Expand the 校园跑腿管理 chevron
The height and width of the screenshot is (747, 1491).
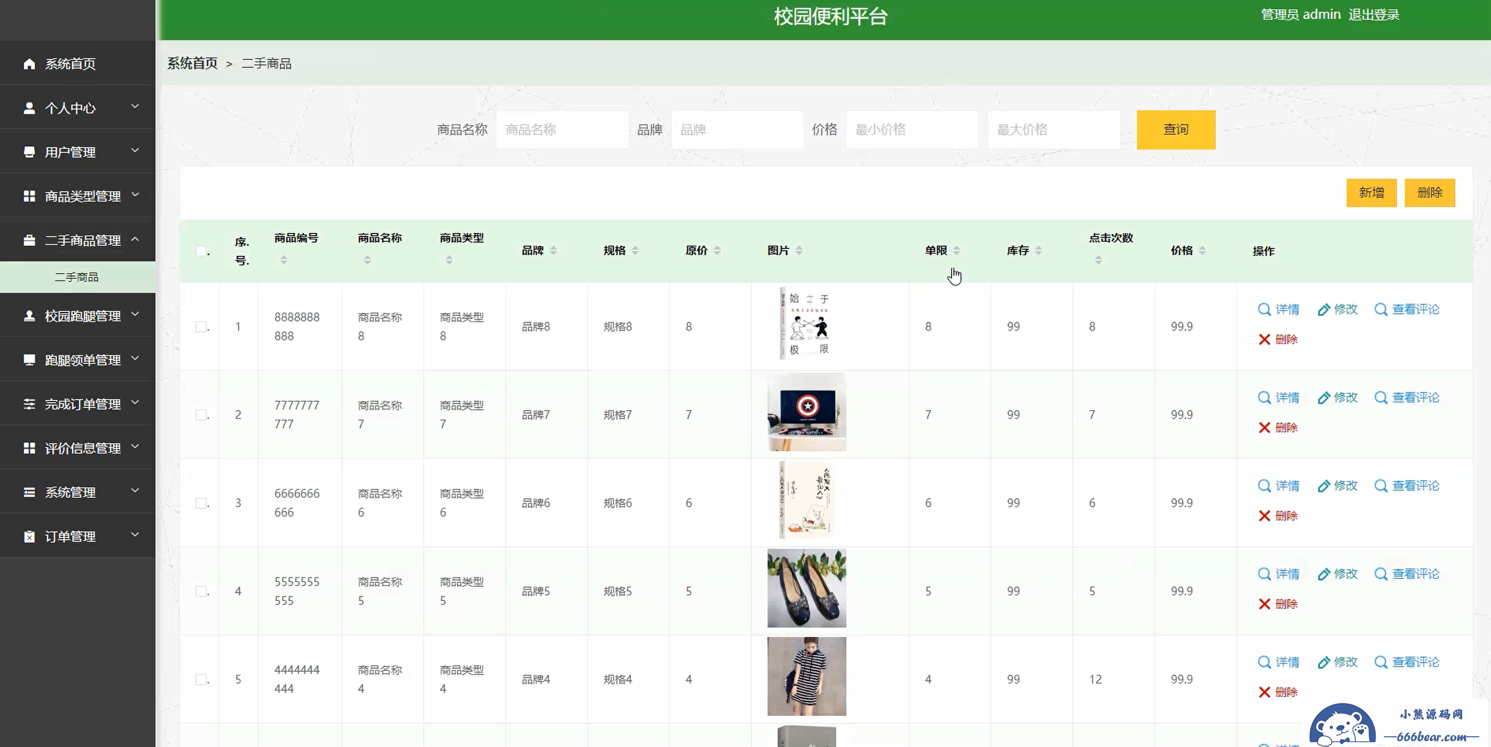[x=135, y=314]
